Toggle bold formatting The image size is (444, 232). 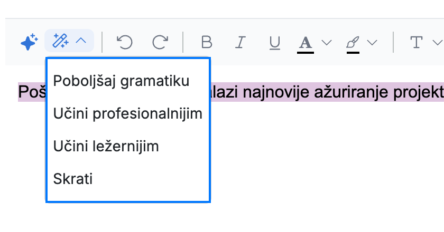207,42
